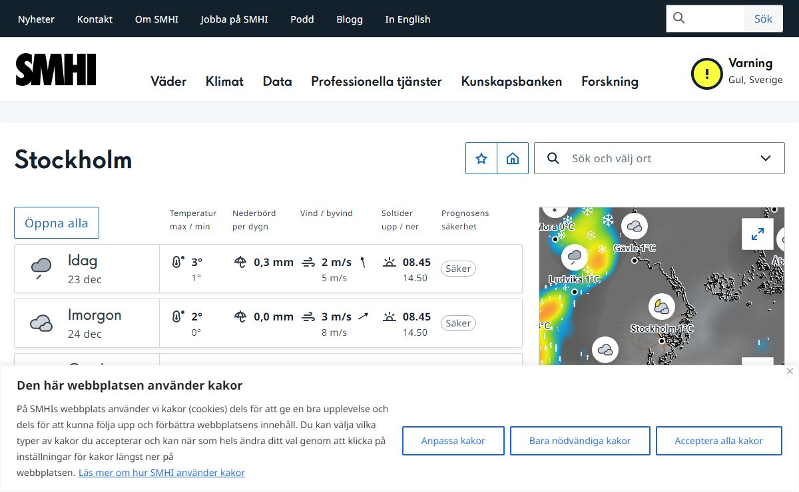Switch site to In English
The height and width of the screenshot is (492, 799).
click(407, 19)
